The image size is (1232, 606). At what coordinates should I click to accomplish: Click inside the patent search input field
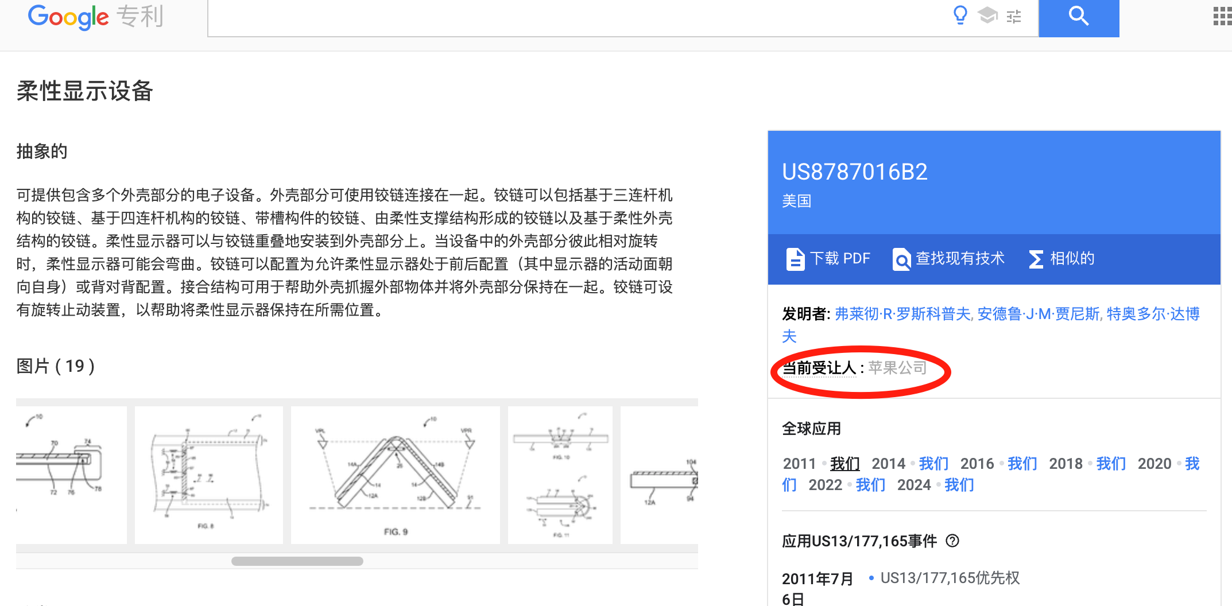click(574, 17)
